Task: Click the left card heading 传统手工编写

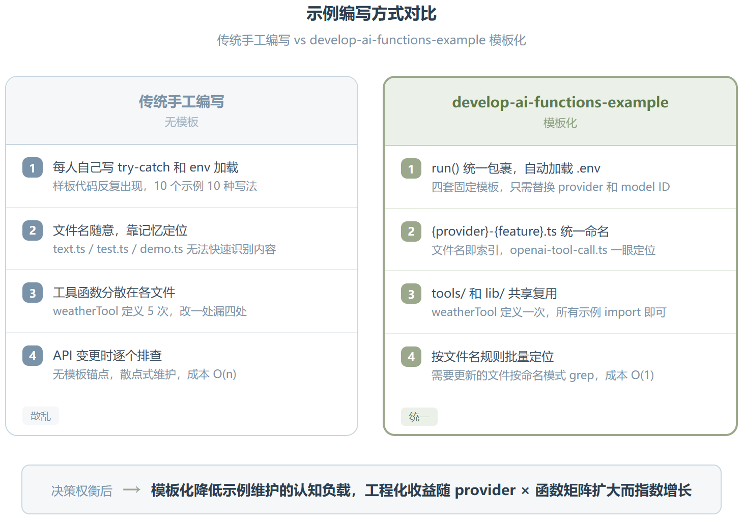Action: click(182, 102)
